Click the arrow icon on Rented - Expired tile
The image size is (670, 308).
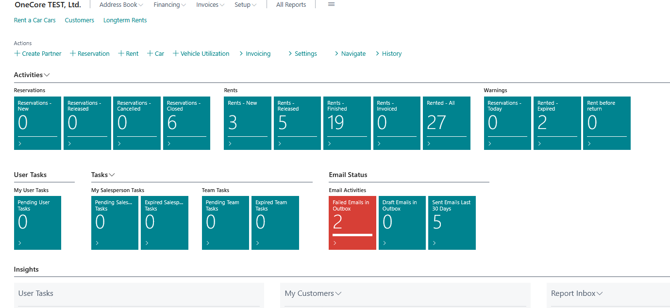tap(539, 144)
